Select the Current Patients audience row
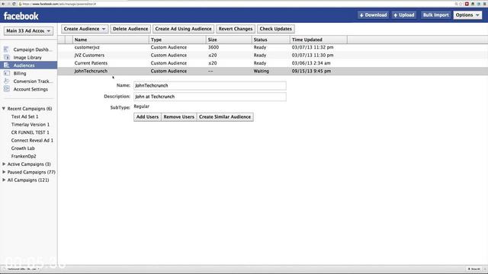Screen dimensions: 488x274 tap(273, 63)
